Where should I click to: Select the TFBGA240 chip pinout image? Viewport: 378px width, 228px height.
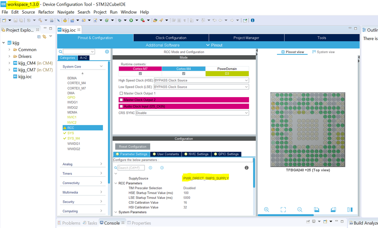308,129
